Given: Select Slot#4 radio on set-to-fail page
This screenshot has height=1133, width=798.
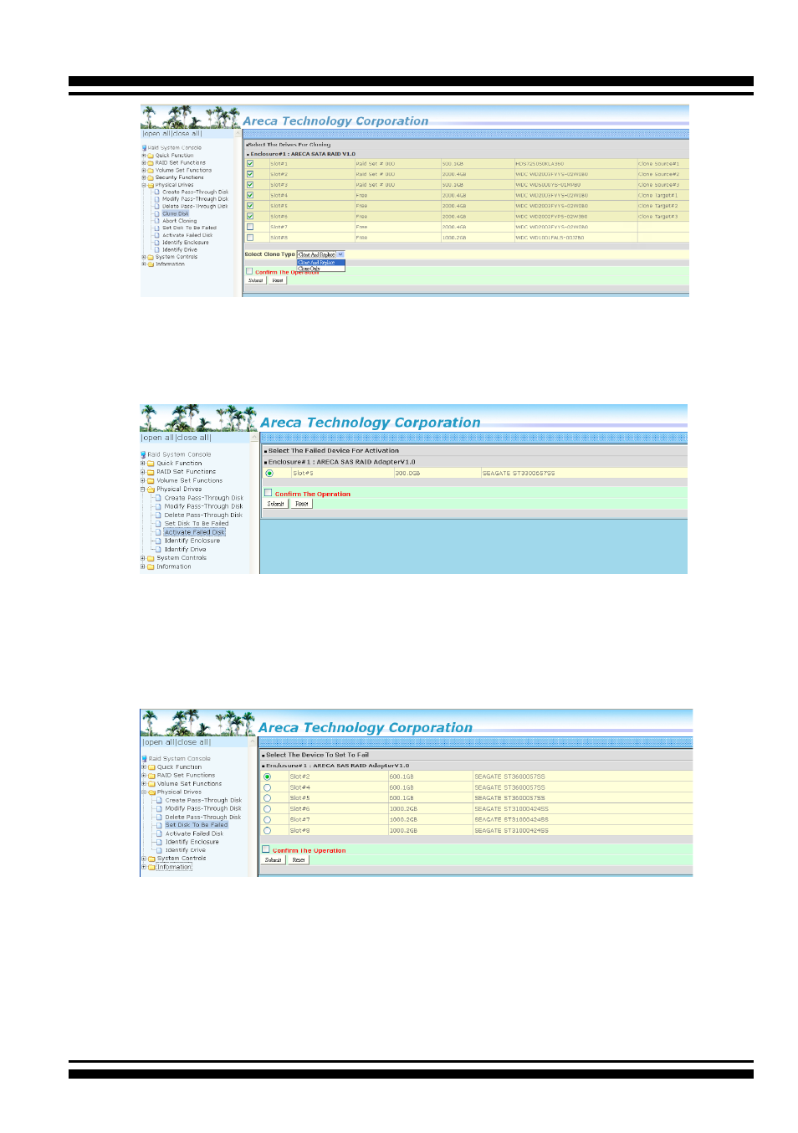Looking at the screenshot, I should click(268, 787).
